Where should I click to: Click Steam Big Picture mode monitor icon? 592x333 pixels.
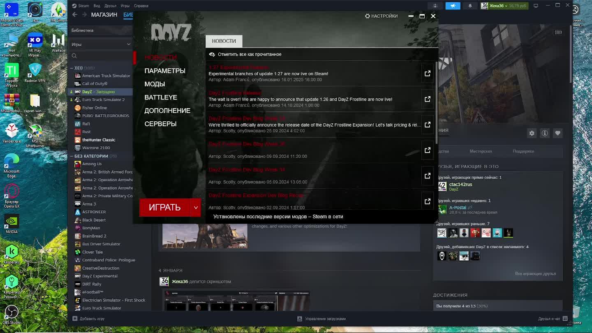coord(536,6)
